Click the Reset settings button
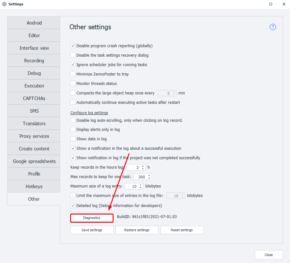The image size is (290, 263). point(182,230)
